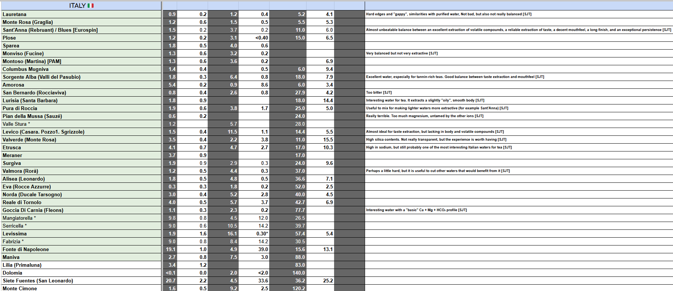Click the Valverde (Monte Rosa) cell
The height and width of the screenshot is (291, 673).
pyautogui.click(x=81, y=140)
